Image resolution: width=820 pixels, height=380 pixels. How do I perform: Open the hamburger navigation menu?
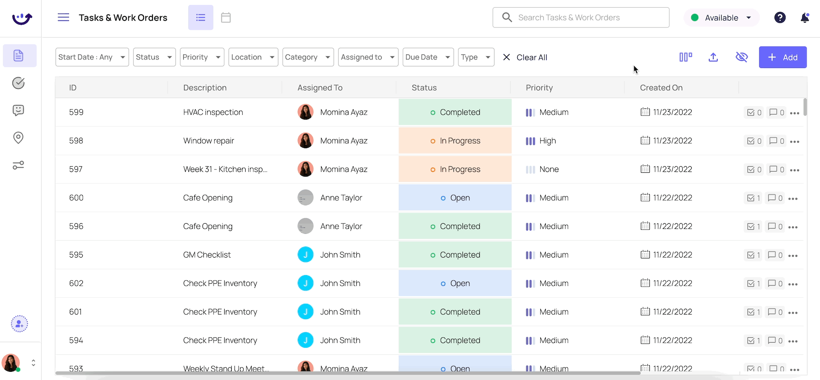[63, 17]
